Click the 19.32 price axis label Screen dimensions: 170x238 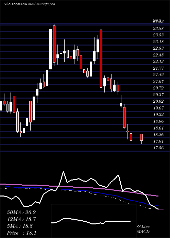click(158, 115)
